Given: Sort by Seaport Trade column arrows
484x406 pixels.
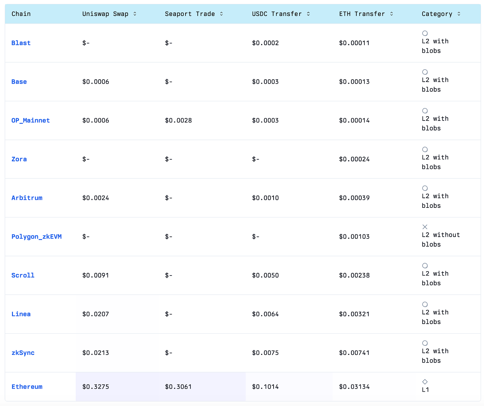Looking at the screenshot, I should (x=221, y=14).
